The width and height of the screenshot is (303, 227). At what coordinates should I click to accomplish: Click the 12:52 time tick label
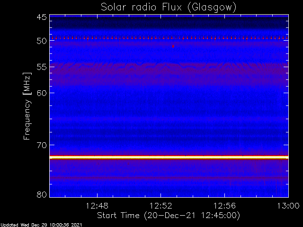tap(161, 206)
